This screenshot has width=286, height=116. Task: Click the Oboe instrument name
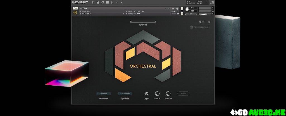85,8
